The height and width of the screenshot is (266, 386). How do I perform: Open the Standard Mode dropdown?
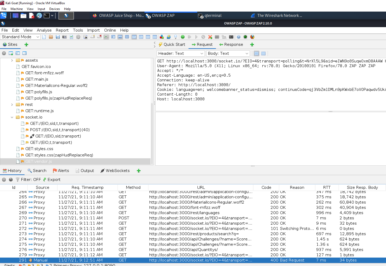pyautogui.click(x=20, y=37)
